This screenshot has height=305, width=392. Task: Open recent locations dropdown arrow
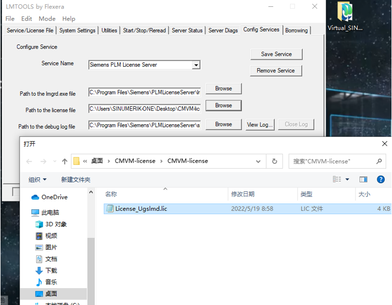point(55,161)
